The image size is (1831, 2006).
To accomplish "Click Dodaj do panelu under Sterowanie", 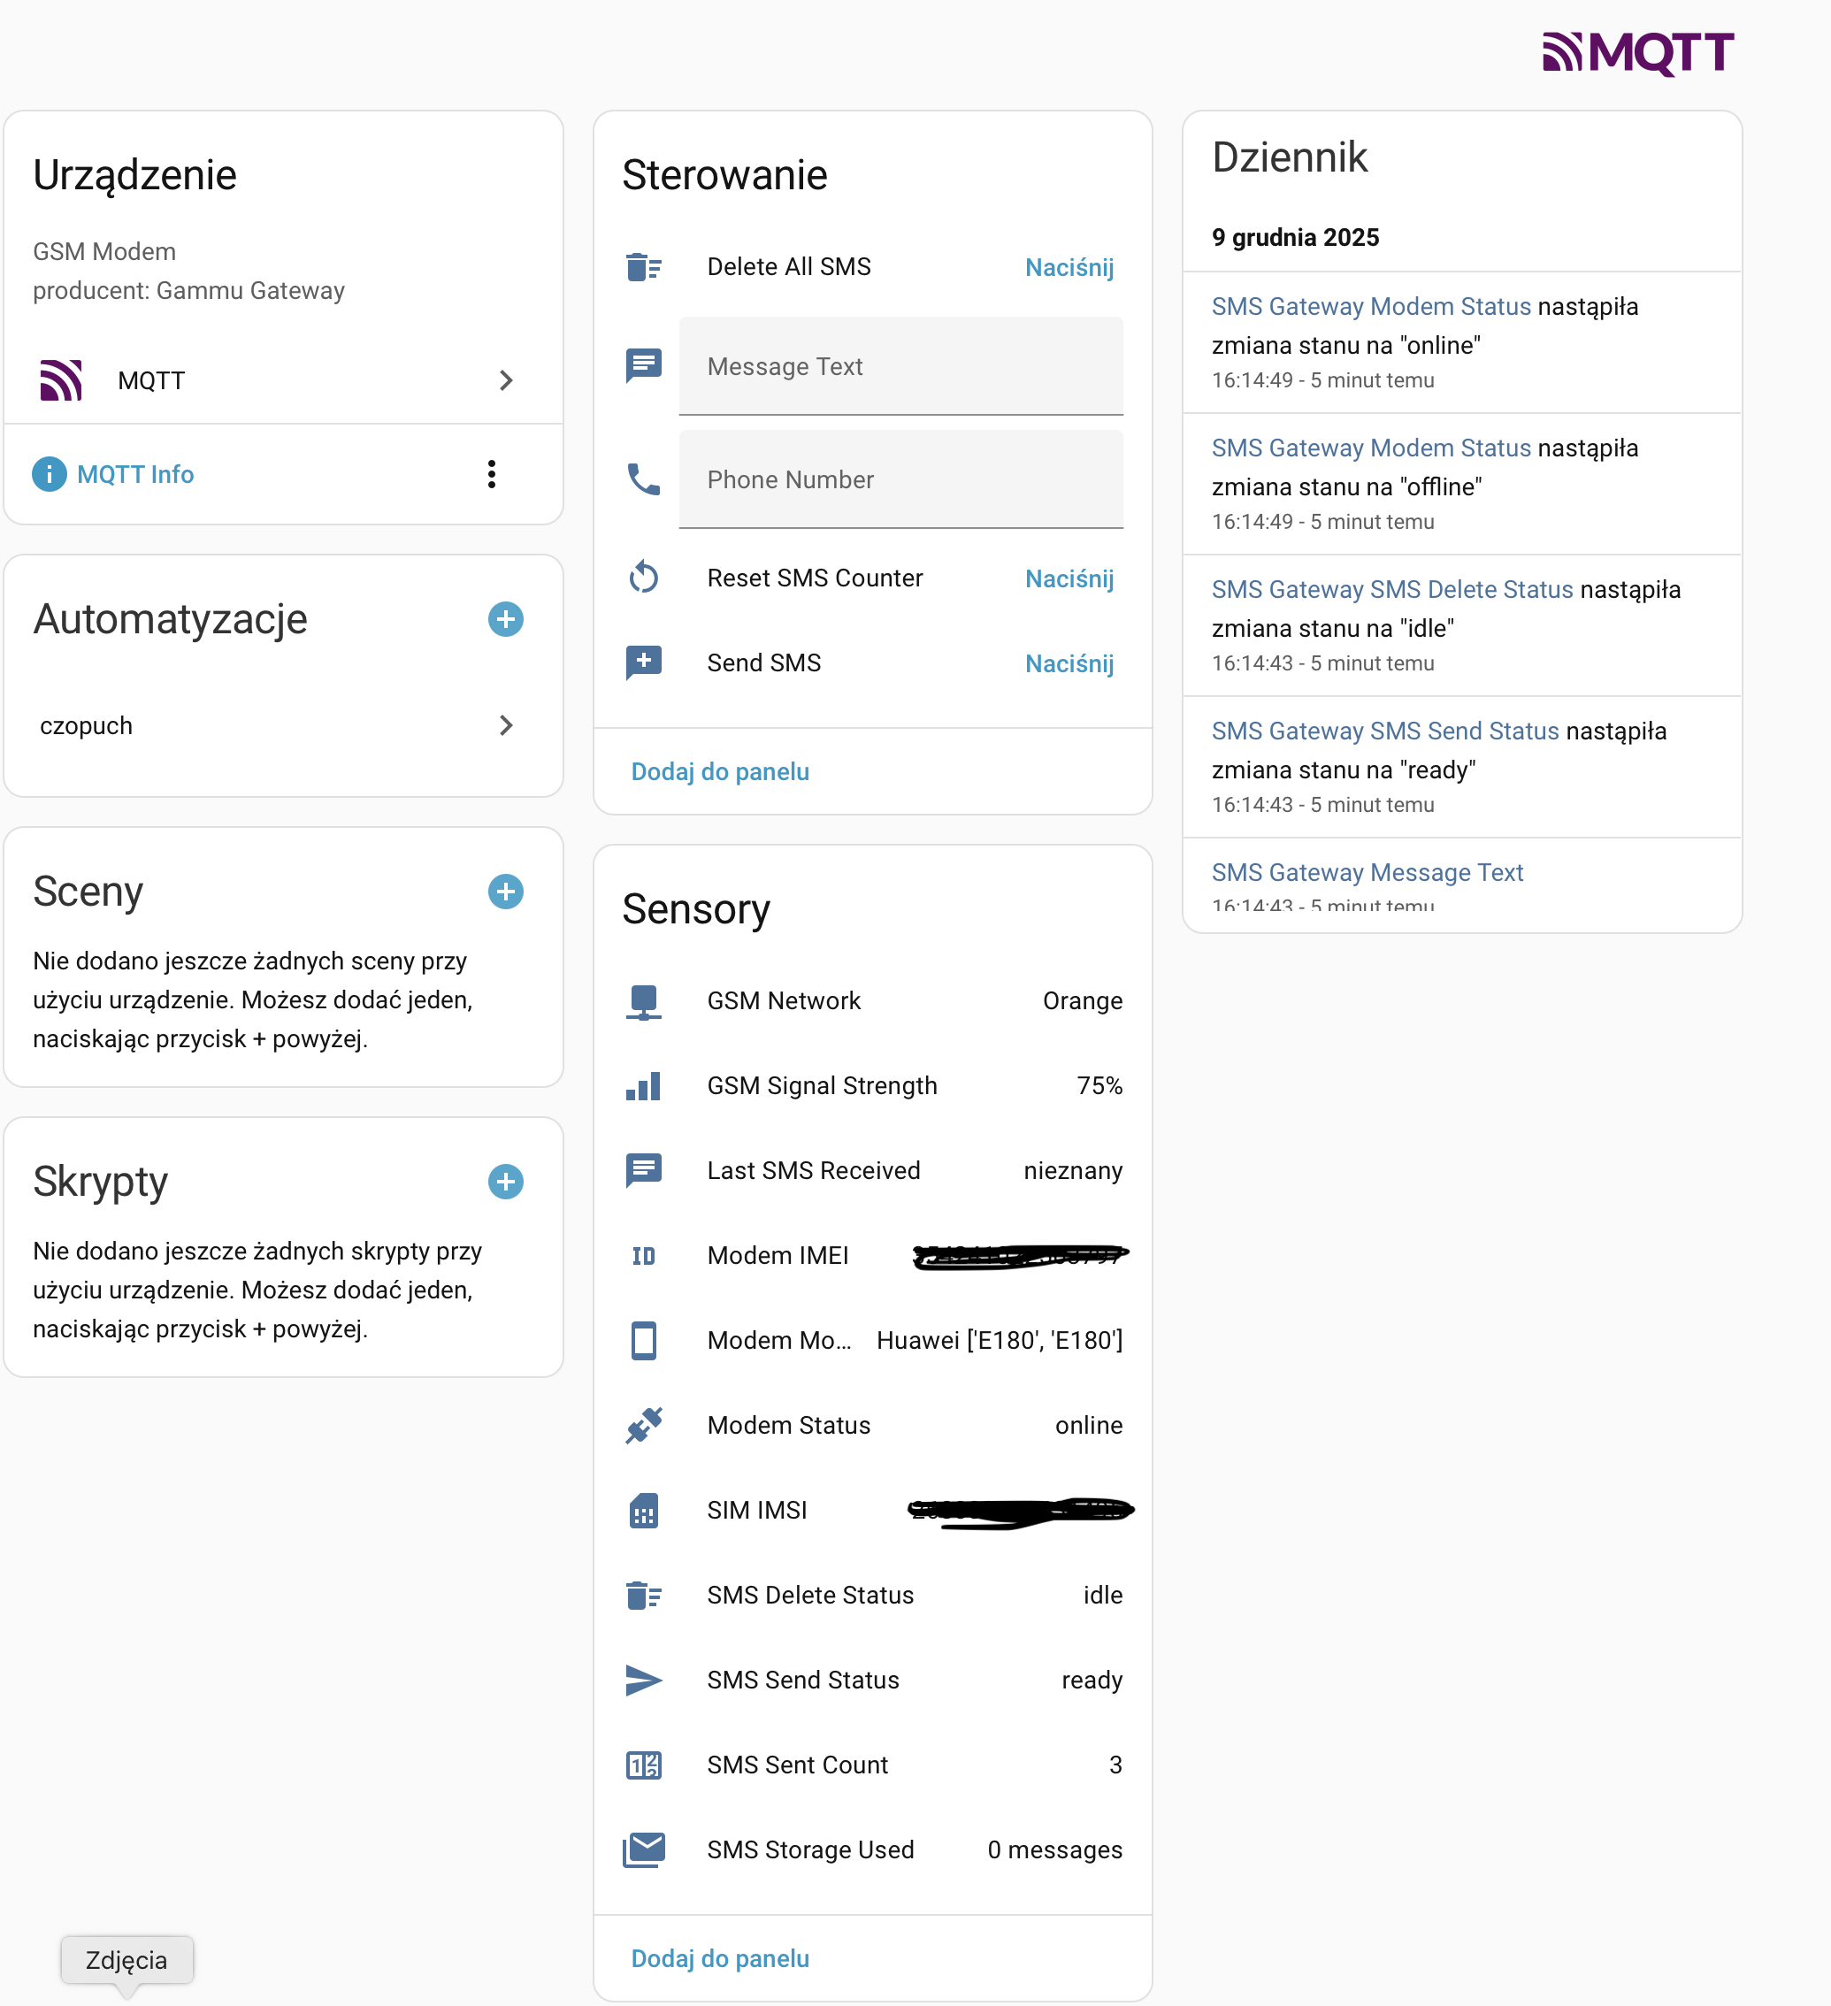I will click(x=720, y=771).
